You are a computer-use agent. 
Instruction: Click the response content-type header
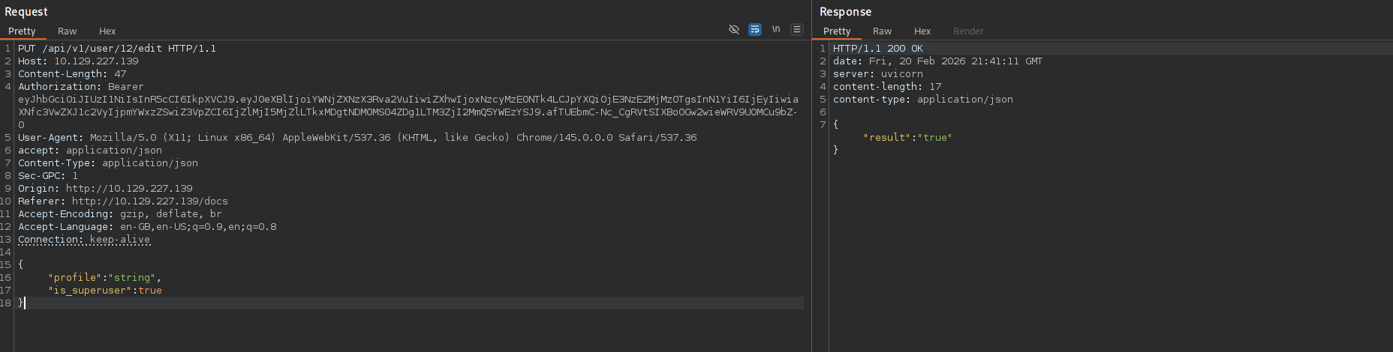[x=923, y=100]
